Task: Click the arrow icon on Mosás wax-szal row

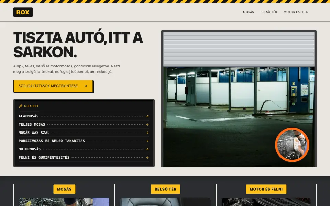Action: coord(147,133)
